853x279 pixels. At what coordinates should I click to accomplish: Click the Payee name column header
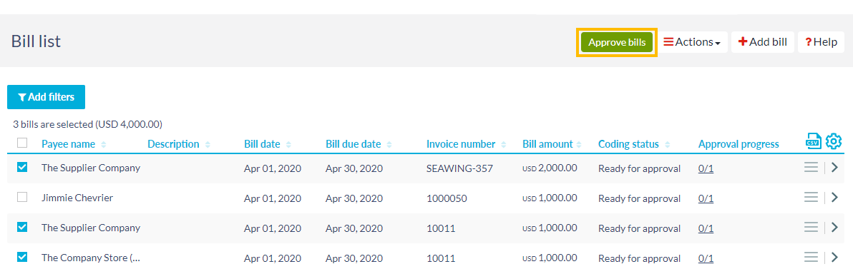coord(68,144)
